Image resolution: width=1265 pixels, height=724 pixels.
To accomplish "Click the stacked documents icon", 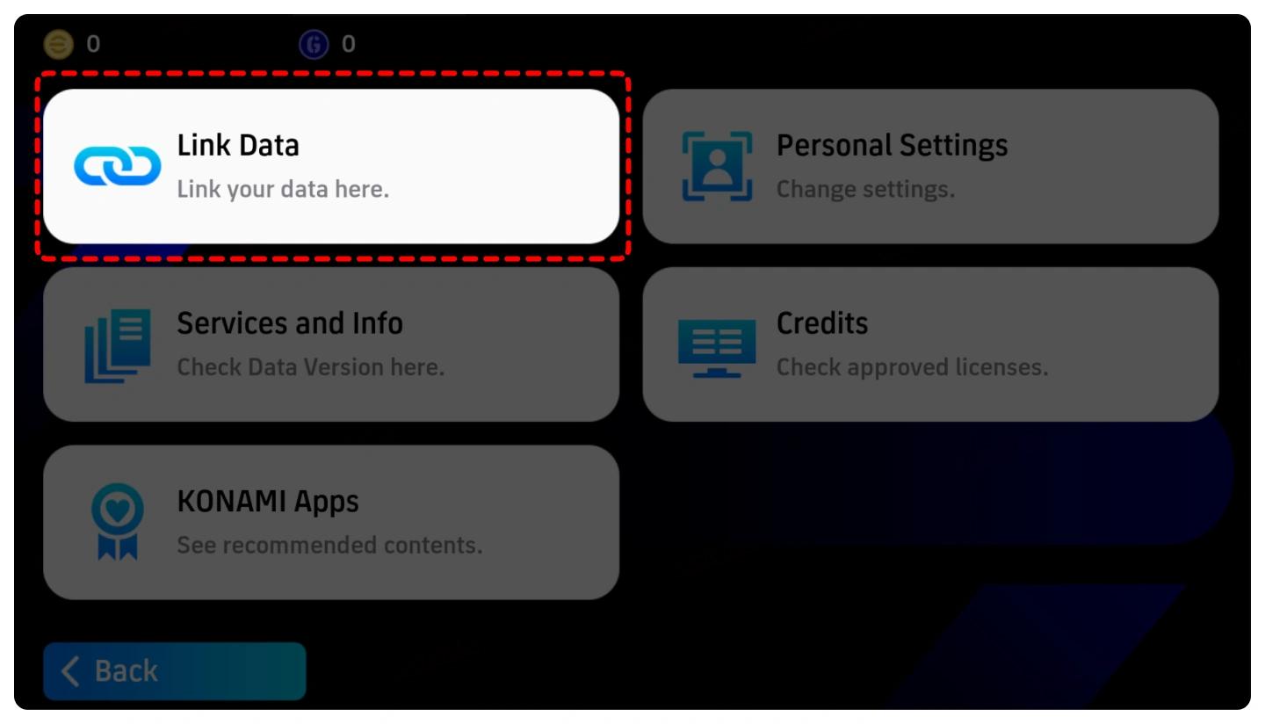I will [118, 345].
